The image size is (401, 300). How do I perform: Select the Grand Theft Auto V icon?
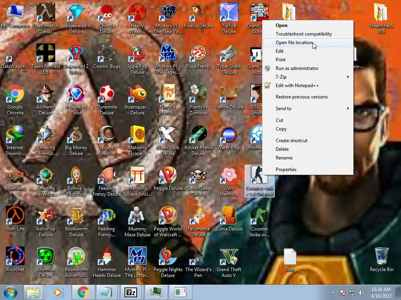click(229, 255)
